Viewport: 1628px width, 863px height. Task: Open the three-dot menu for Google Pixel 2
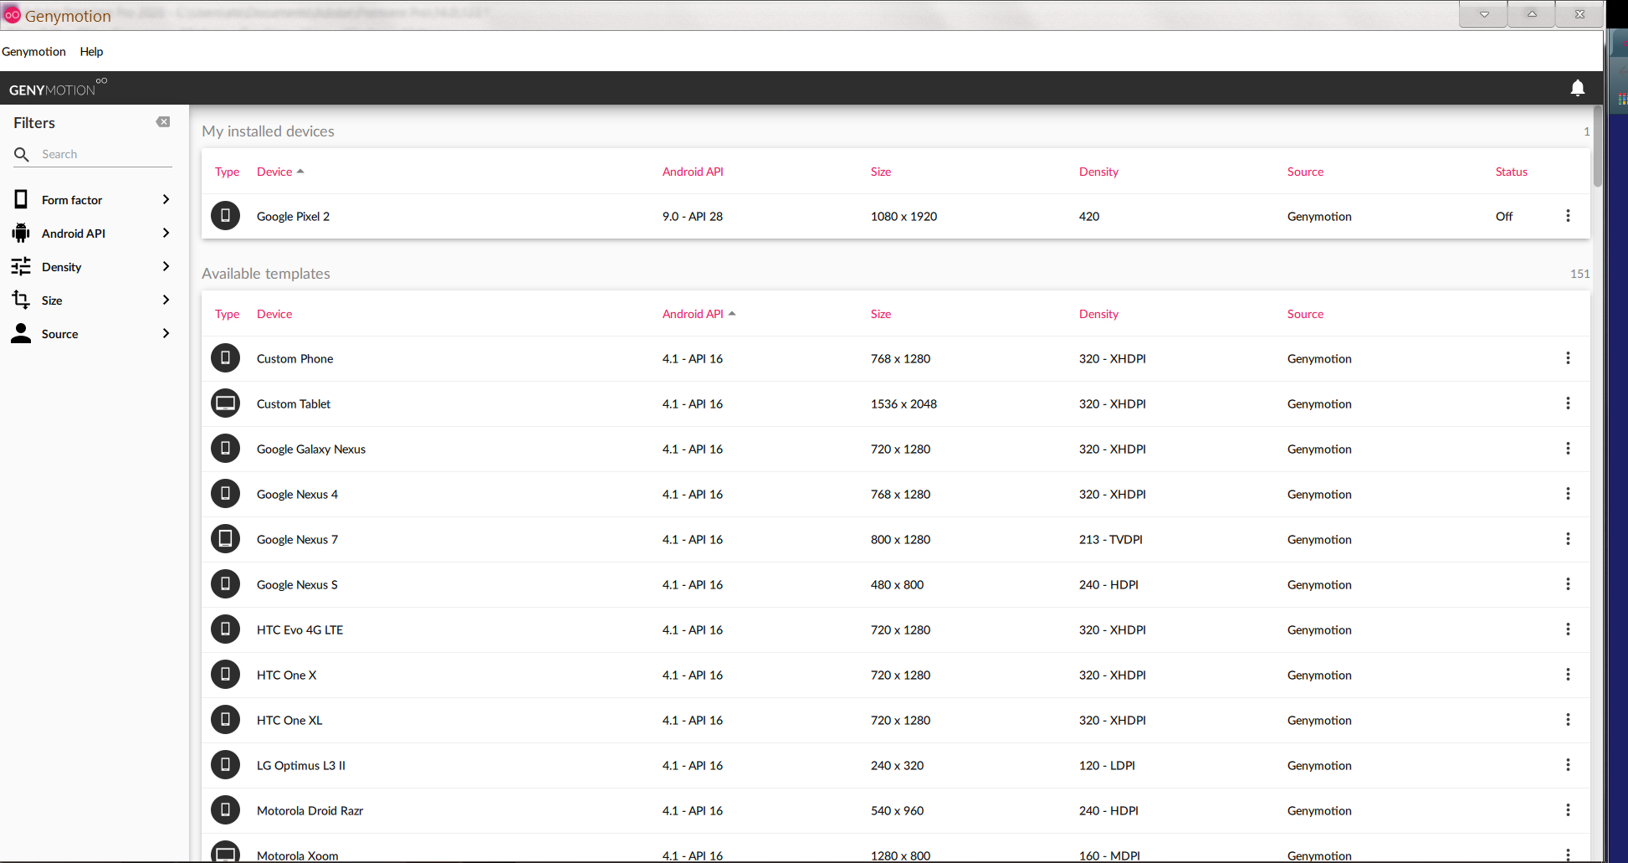[1567, 216]
